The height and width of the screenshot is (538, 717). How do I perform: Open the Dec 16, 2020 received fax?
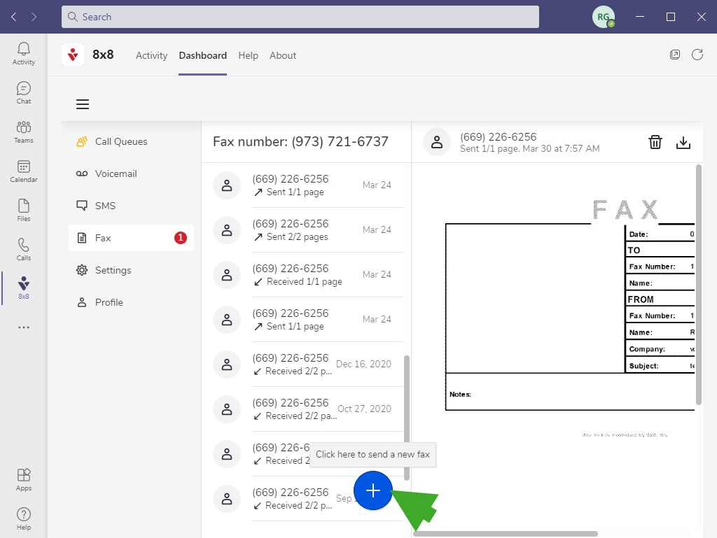308,364
